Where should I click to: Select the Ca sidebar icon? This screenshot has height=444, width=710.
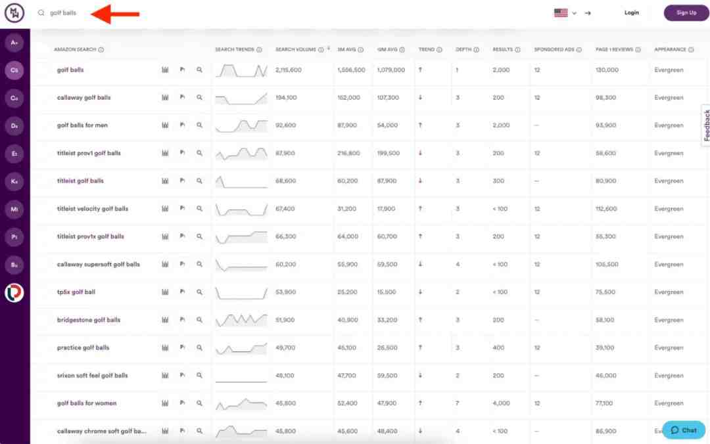(x=14, y=99)
